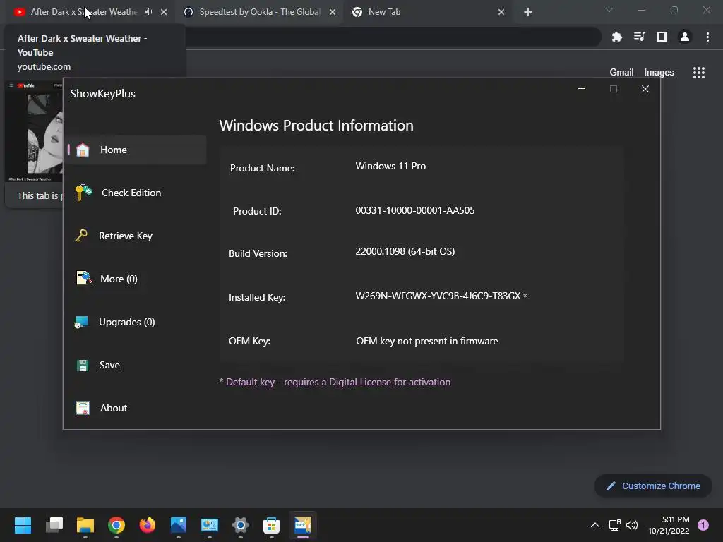Click the More (0) document icon

pos(84,278)
